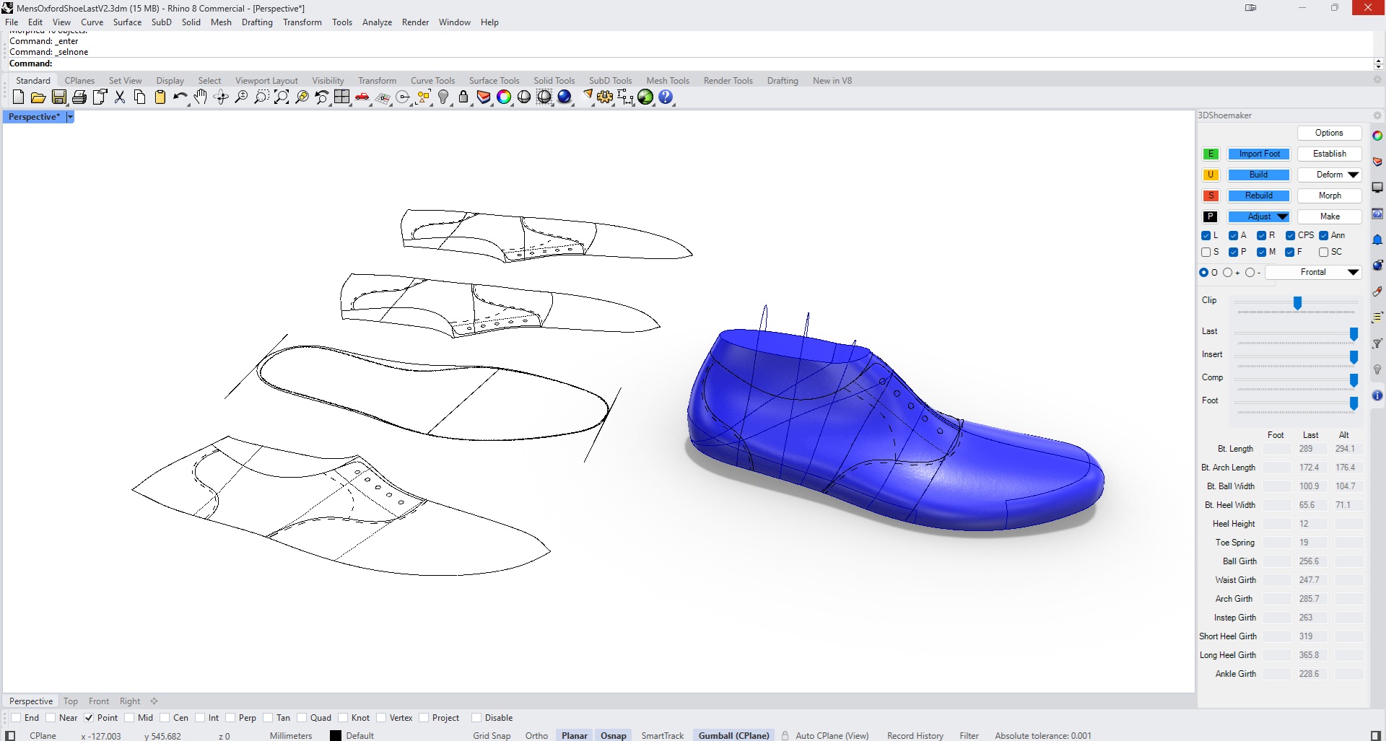Open the Surface menu
Image resolution: width=1386 pixels, height=741 pixels.
pos(127,22)
